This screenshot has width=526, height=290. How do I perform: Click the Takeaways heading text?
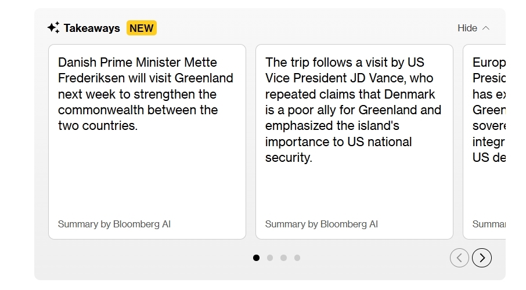[92, 28]
